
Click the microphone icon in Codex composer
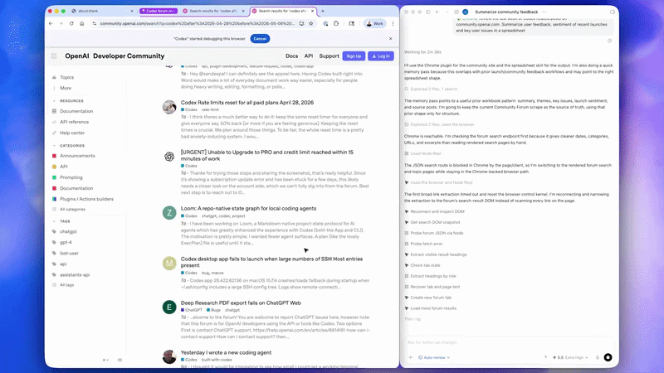(x=598, y=357)
